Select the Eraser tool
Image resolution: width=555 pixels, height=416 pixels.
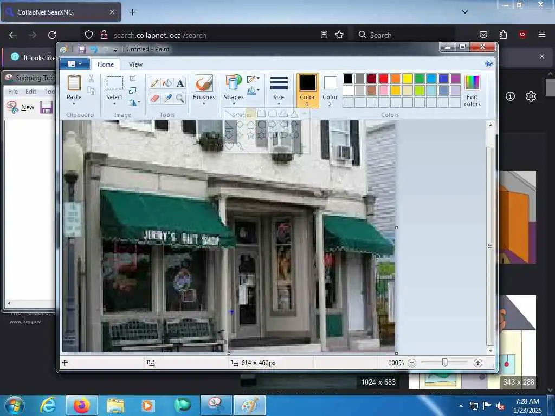[154, 99]
